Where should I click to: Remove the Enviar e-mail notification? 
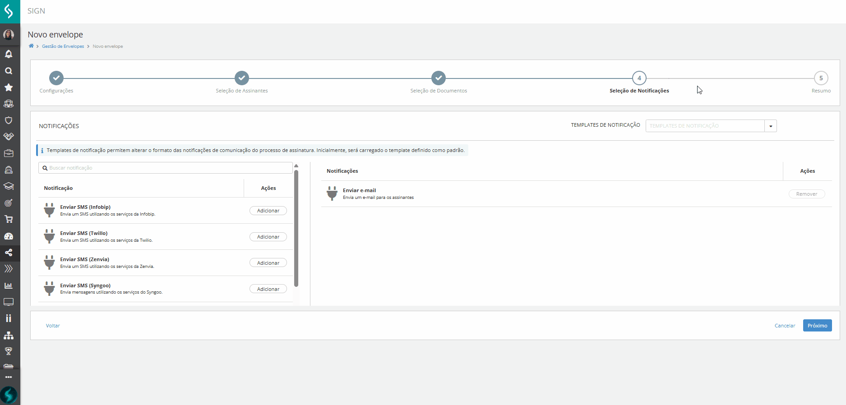(807, 194)
